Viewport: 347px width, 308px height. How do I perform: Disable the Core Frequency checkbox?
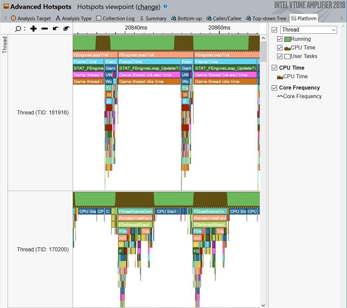point(274,88)
